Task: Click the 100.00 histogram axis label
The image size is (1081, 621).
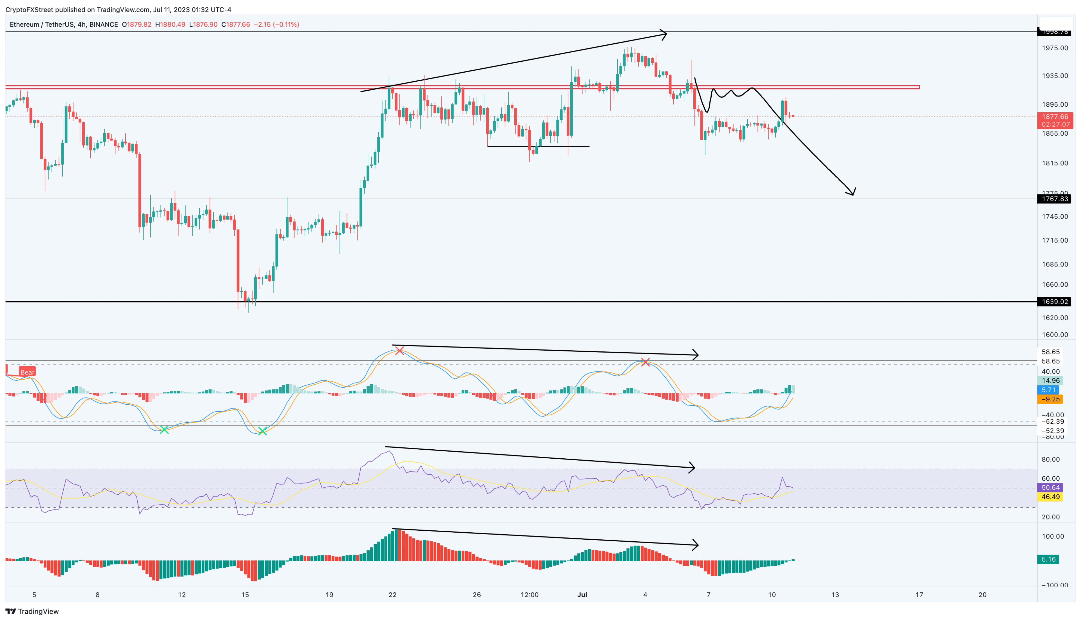Action: [1052, 537]
